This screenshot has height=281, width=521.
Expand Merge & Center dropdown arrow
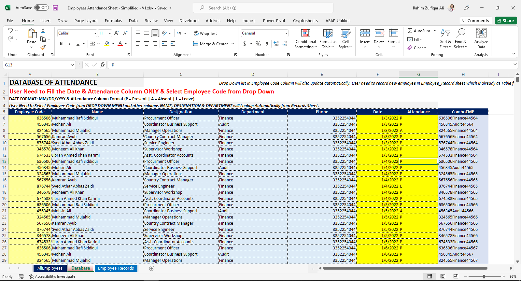[x=232, y=44]
